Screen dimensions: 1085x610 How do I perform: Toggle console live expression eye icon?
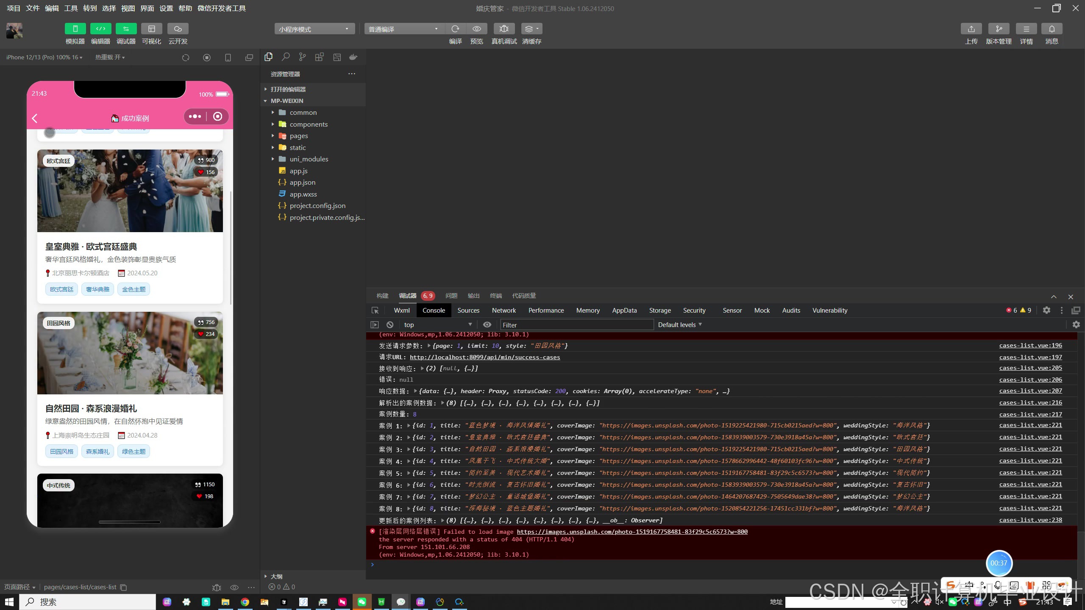tap(487, 324)
